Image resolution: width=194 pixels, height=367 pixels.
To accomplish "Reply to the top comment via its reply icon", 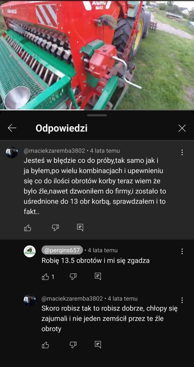I will click(80, 227).
